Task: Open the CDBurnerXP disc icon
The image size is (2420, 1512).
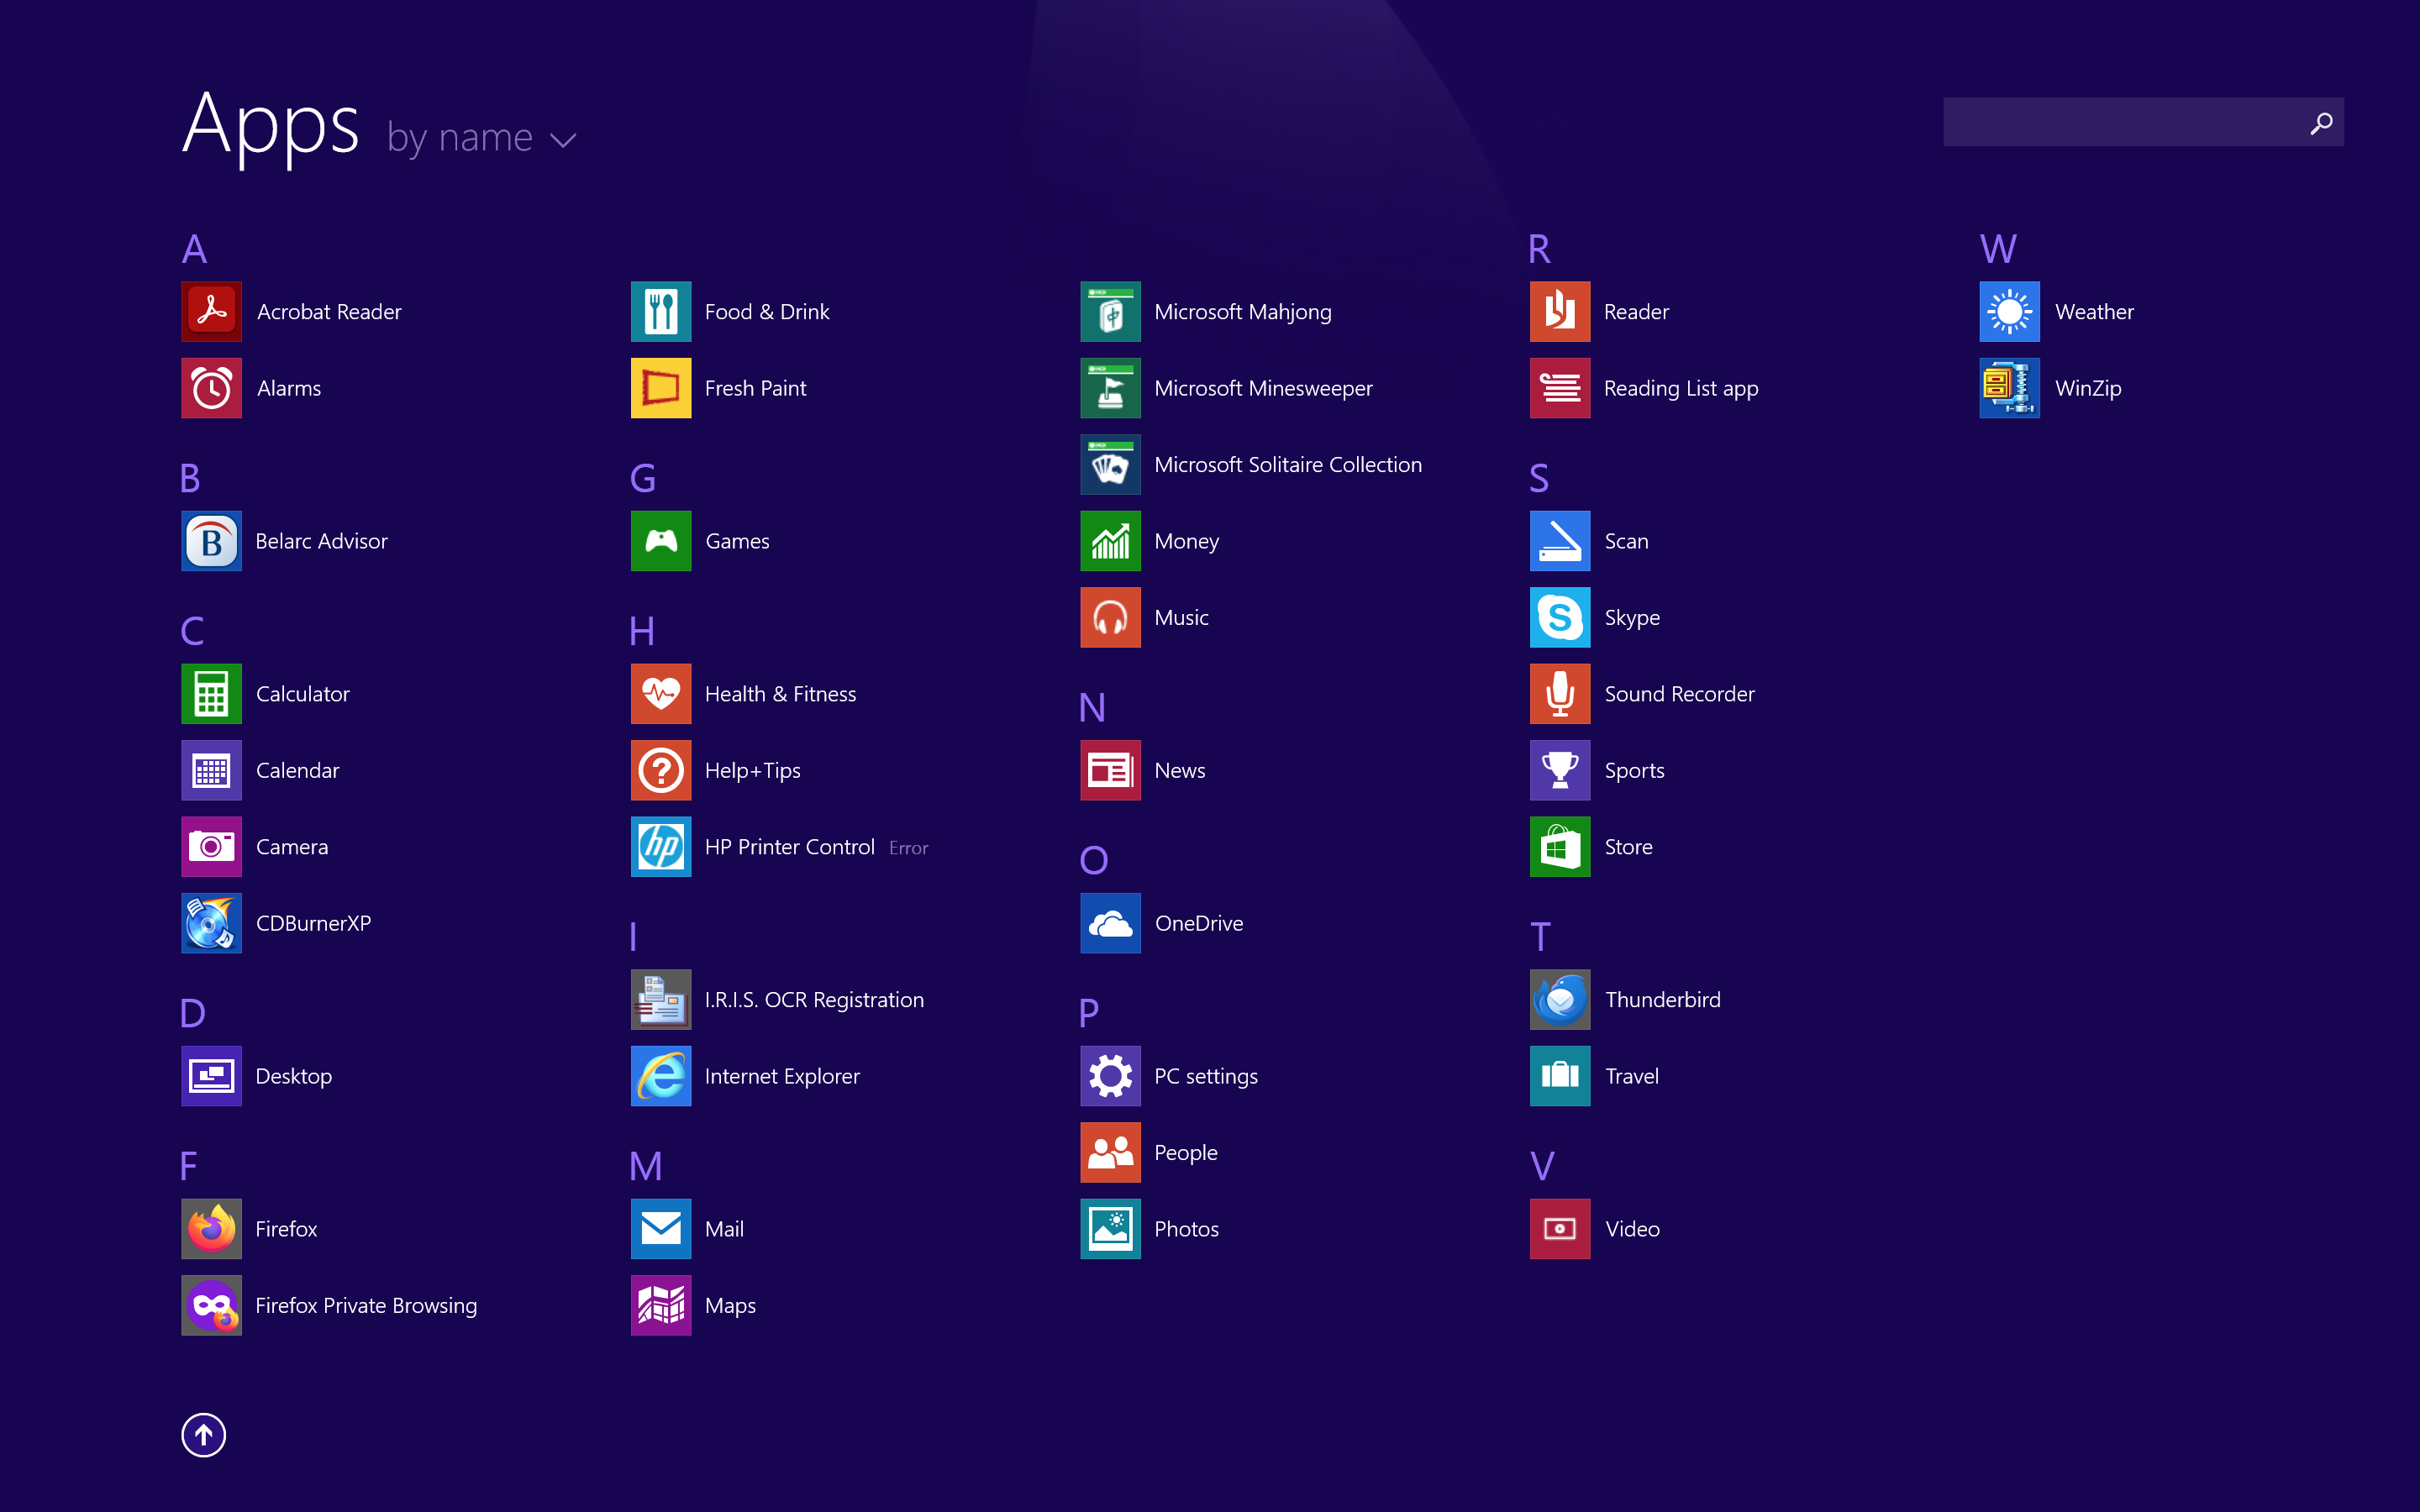Action: tap(211, 923)
